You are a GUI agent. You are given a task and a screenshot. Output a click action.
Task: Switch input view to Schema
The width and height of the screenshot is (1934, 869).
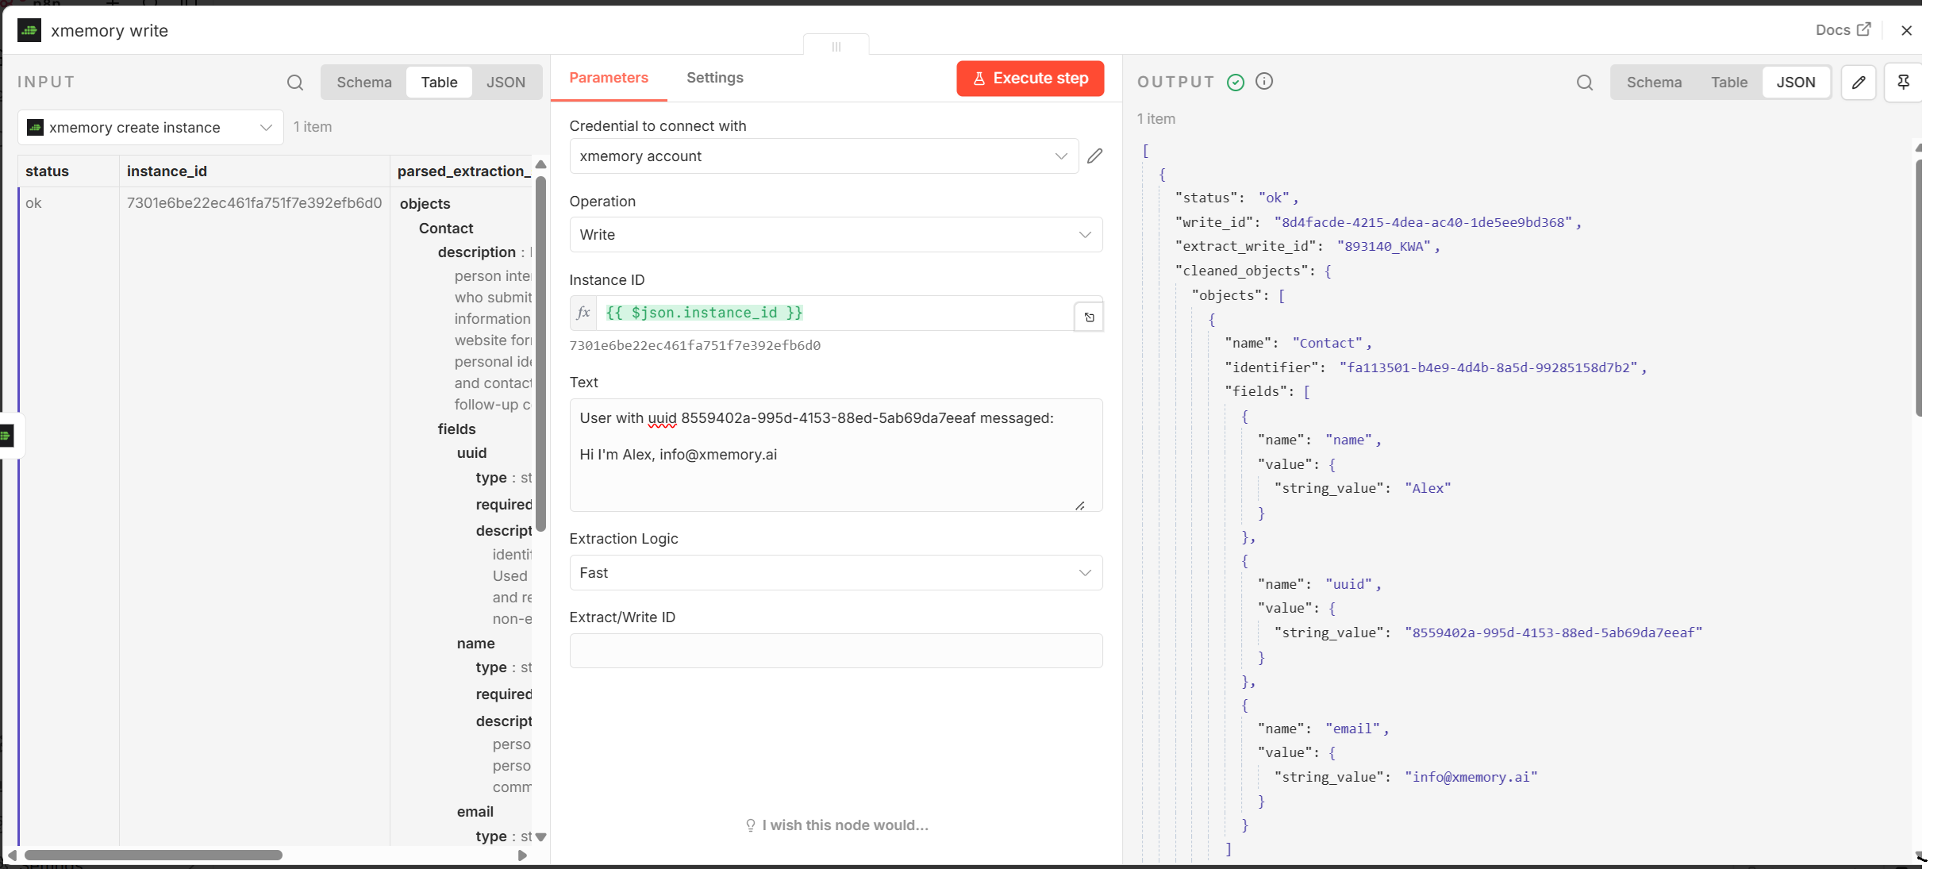[363, 82]
